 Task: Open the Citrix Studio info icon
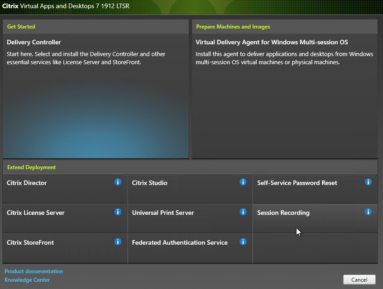[x=243, y=182]
